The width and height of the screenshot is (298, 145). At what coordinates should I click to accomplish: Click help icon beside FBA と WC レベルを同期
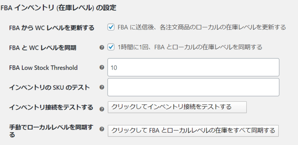pos(102,47)
